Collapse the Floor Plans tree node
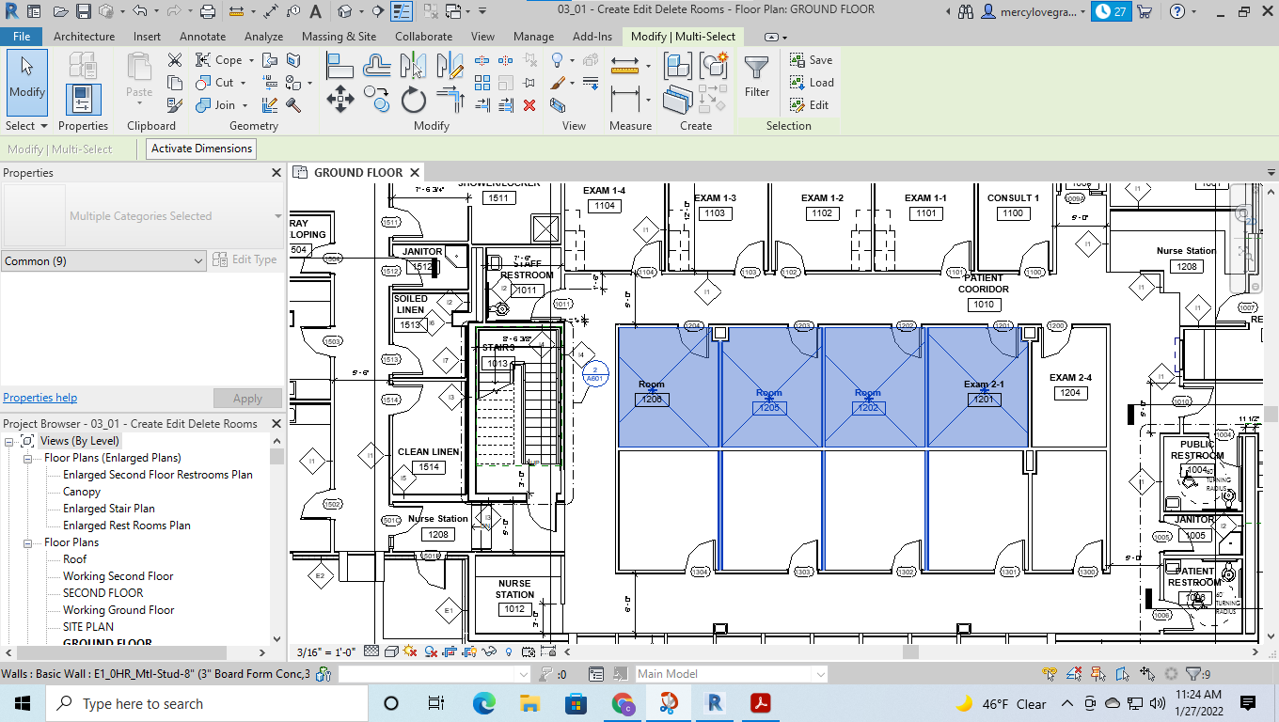The width and height of the screenshot is (1279, 722). (x=29, y=542)
